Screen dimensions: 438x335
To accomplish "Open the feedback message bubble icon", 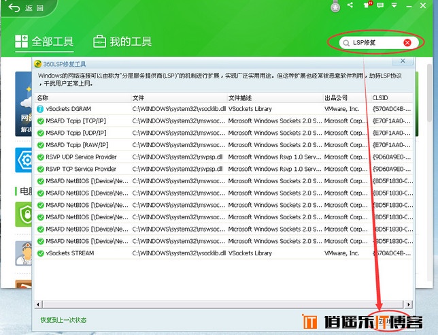I will pos(380,5).
